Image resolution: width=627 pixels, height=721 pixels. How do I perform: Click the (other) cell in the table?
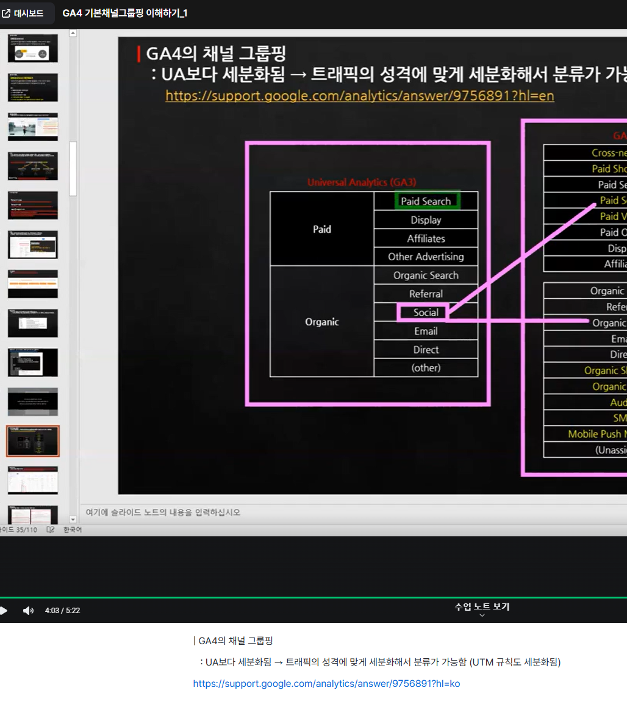426,368
